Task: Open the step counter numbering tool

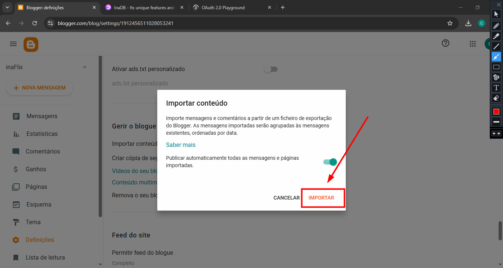Action: (x=496, y=77)
